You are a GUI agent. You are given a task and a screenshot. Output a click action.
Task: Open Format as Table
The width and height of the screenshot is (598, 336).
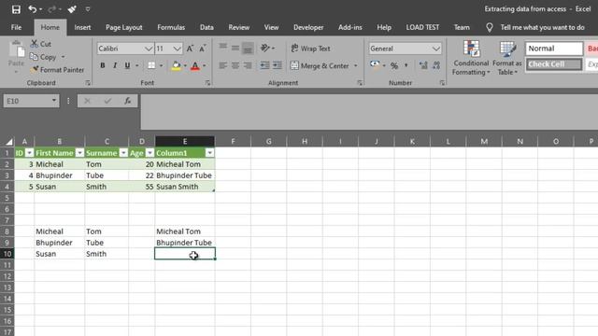pos(506,58)
